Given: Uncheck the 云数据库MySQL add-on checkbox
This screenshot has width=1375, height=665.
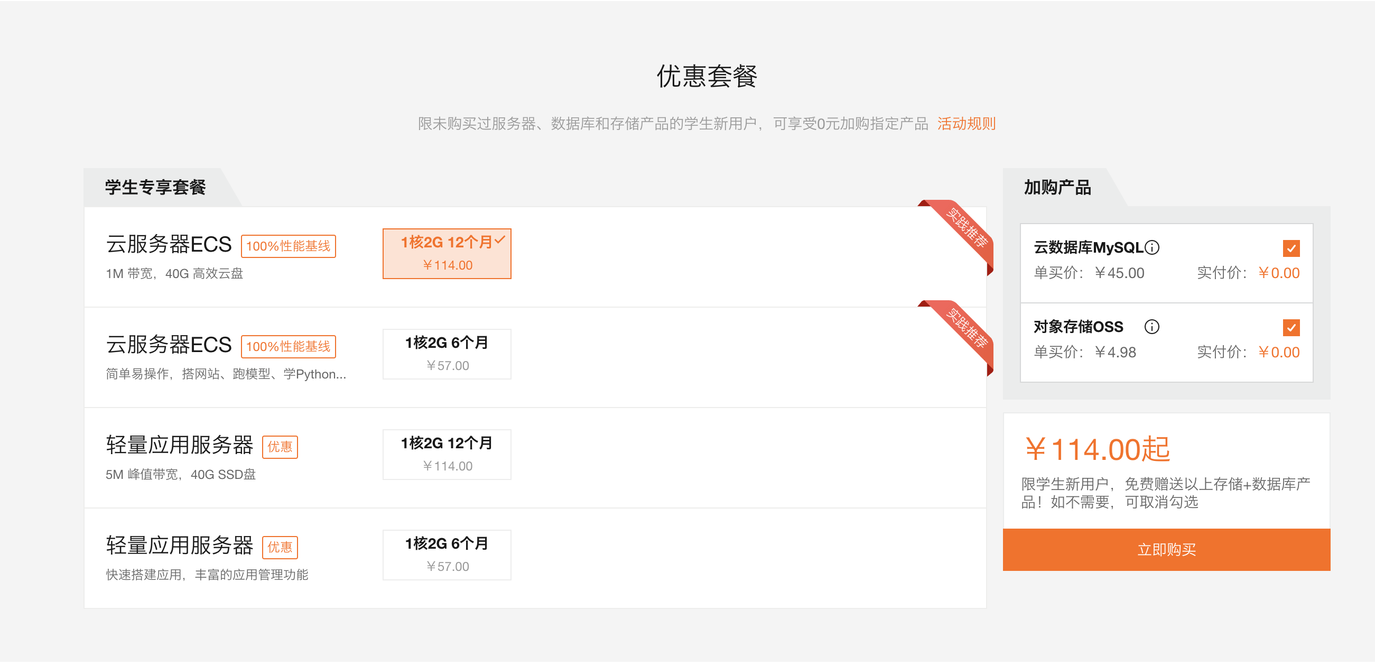Looking at the screenshot, I should coord(1290,248).
